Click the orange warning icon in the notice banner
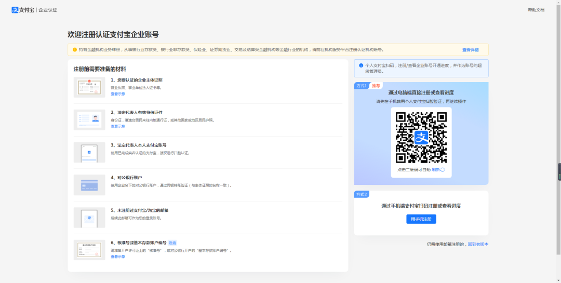This screenshot has width=561, height=283. pyautogui.click(x=75, y=50)
